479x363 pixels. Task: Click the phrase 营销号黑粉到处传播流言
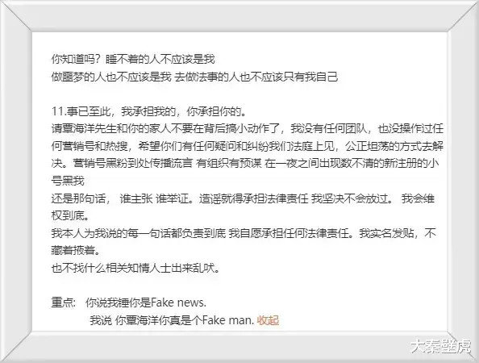[133, 164]
